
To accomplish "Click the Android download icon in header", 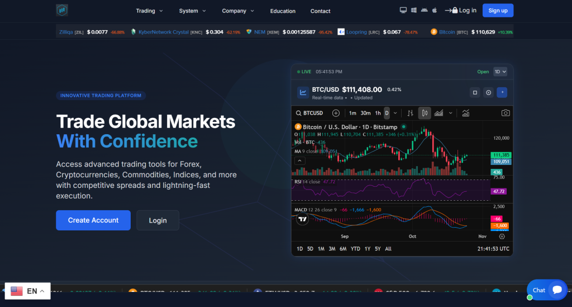I will (x=424, y=10).
